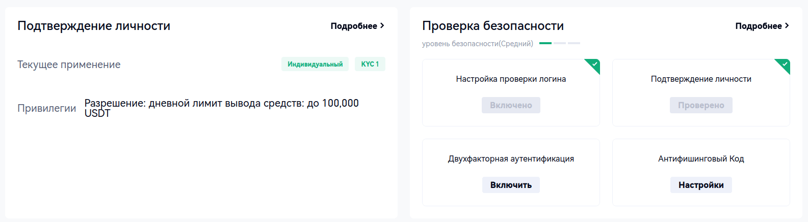Click the disabled "Включено" button
808x222 pixels.
pyautogui.click(x=511, y=105)
